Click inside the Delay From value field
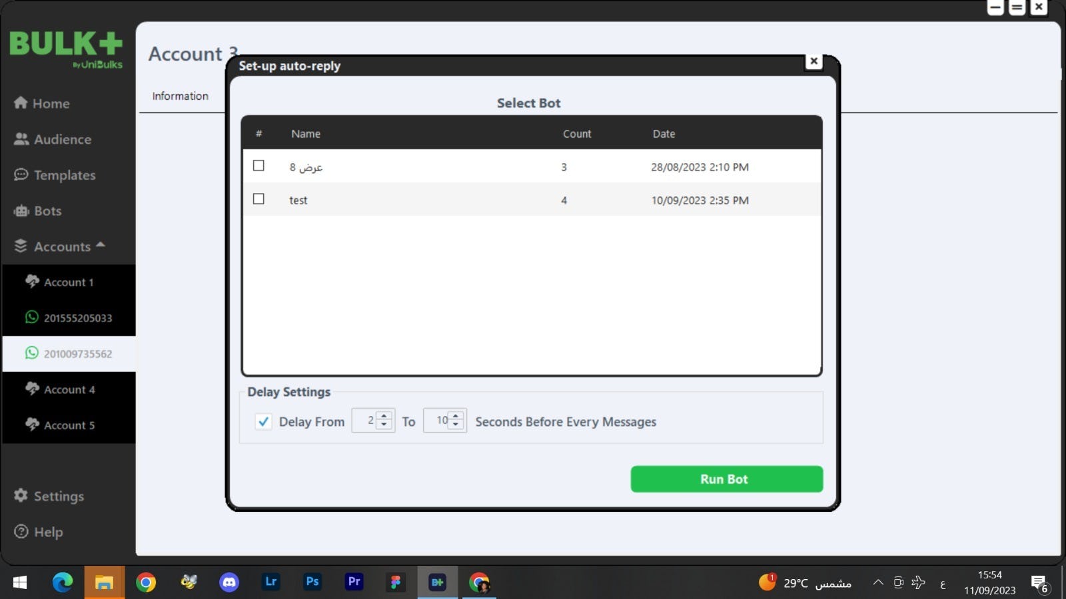This screenshot has height=599, width=1066. pos(368,421)
